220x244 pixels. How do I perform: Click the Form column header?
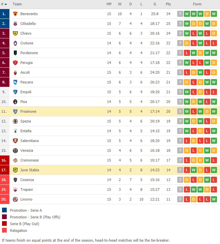pos(197,4)
